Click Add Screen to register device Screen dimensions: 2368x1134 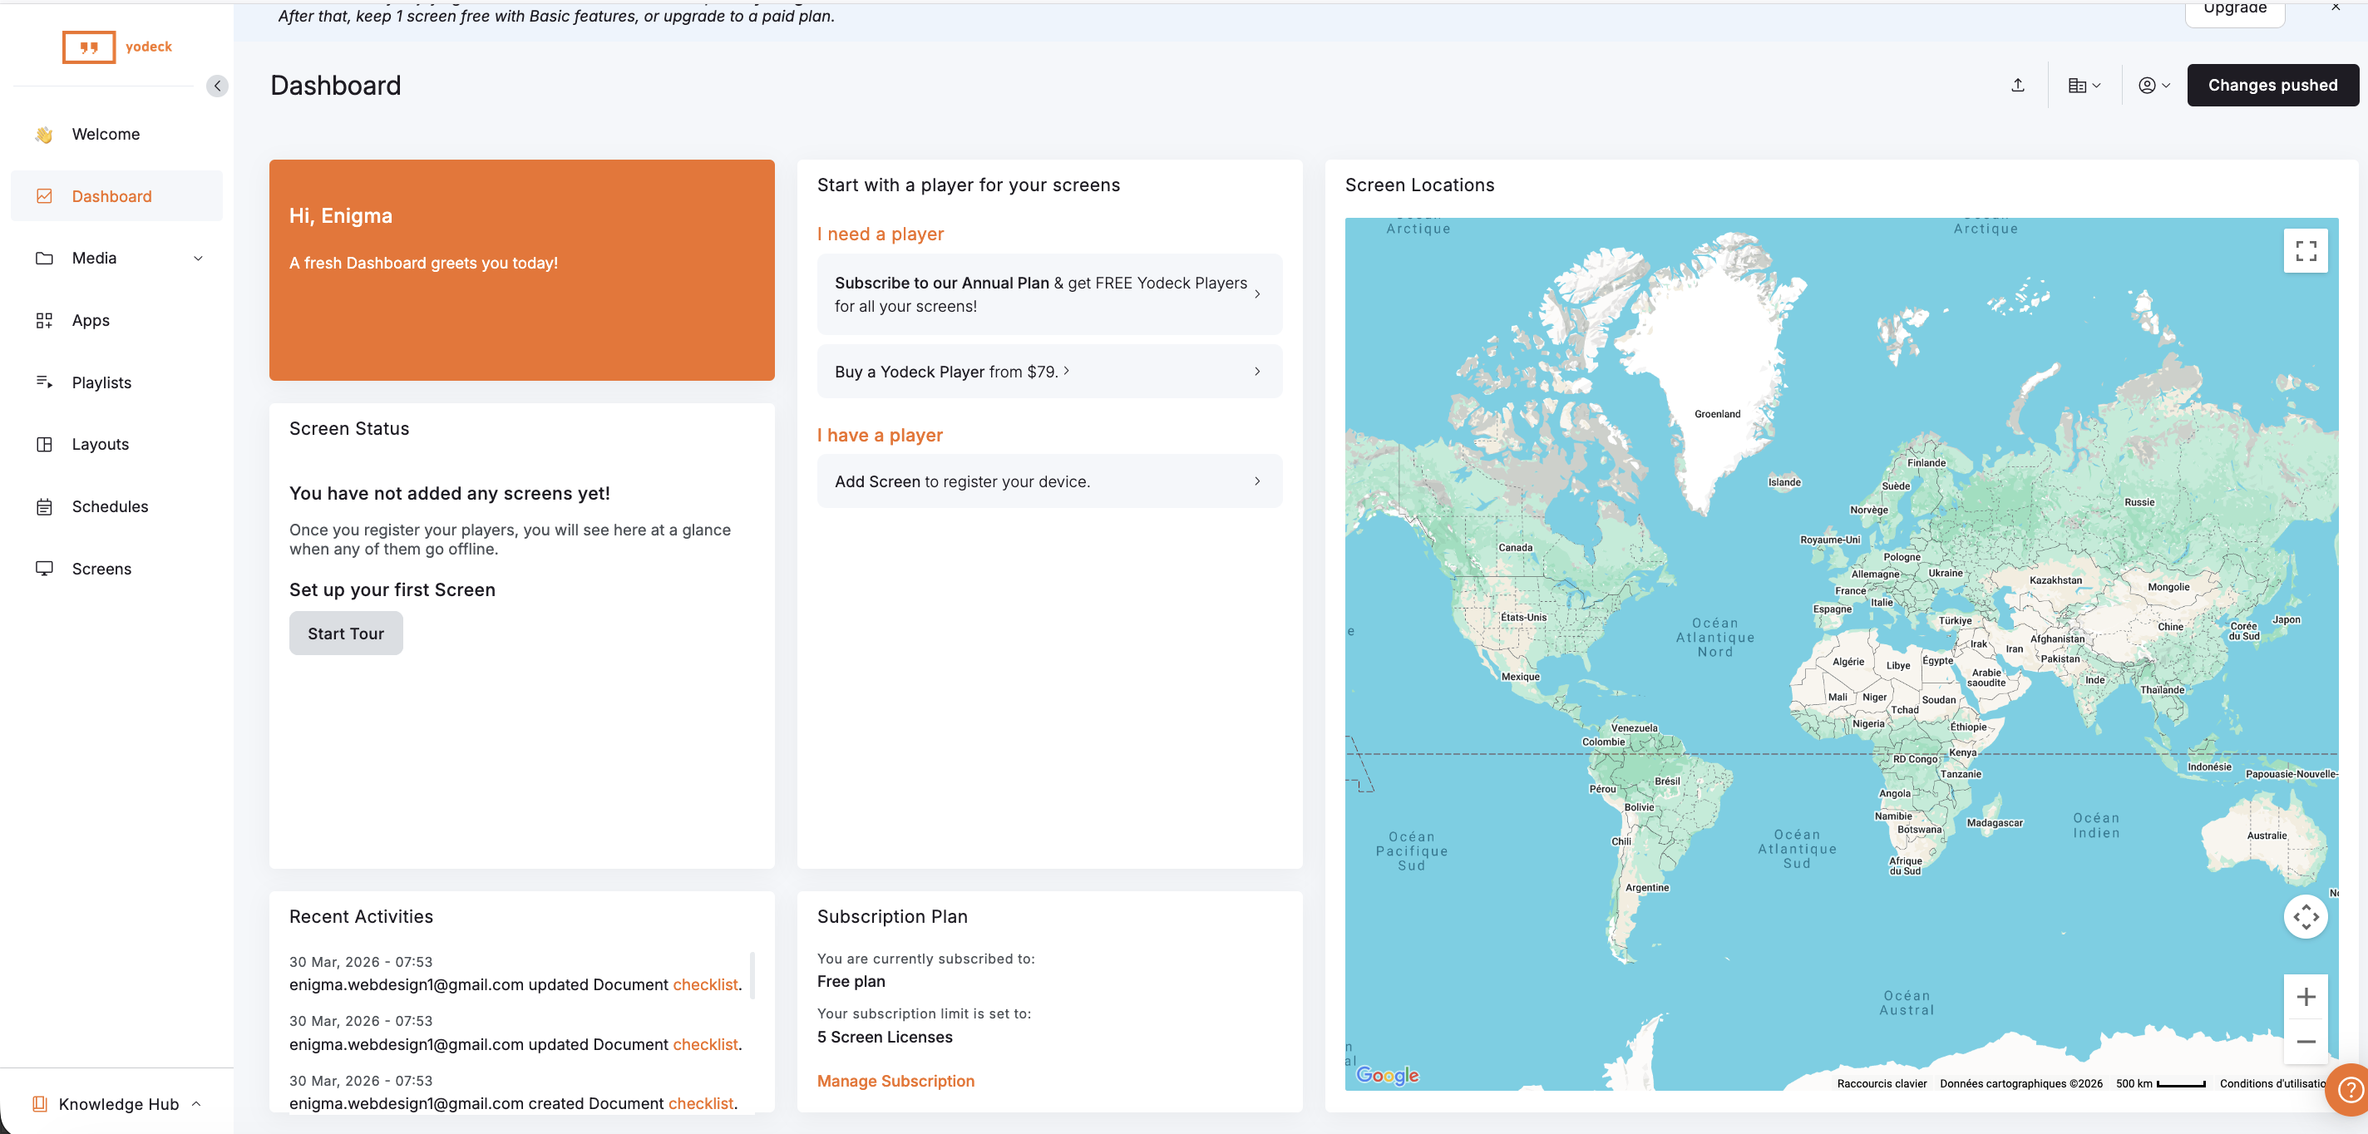1048,481
